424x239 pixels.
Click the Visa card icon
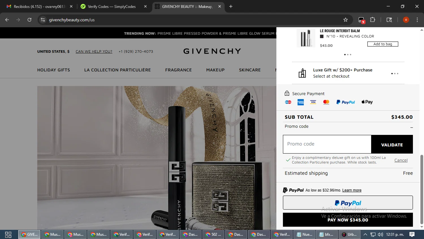(x=313, y=102)
